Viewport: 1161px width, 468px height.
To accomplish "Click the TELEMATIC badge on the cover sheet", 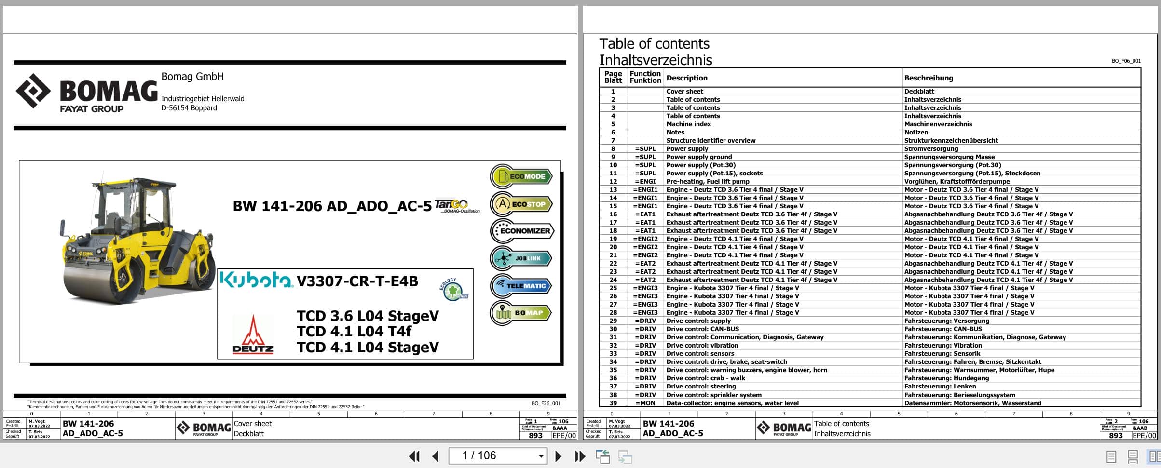I will click(521, 285).
